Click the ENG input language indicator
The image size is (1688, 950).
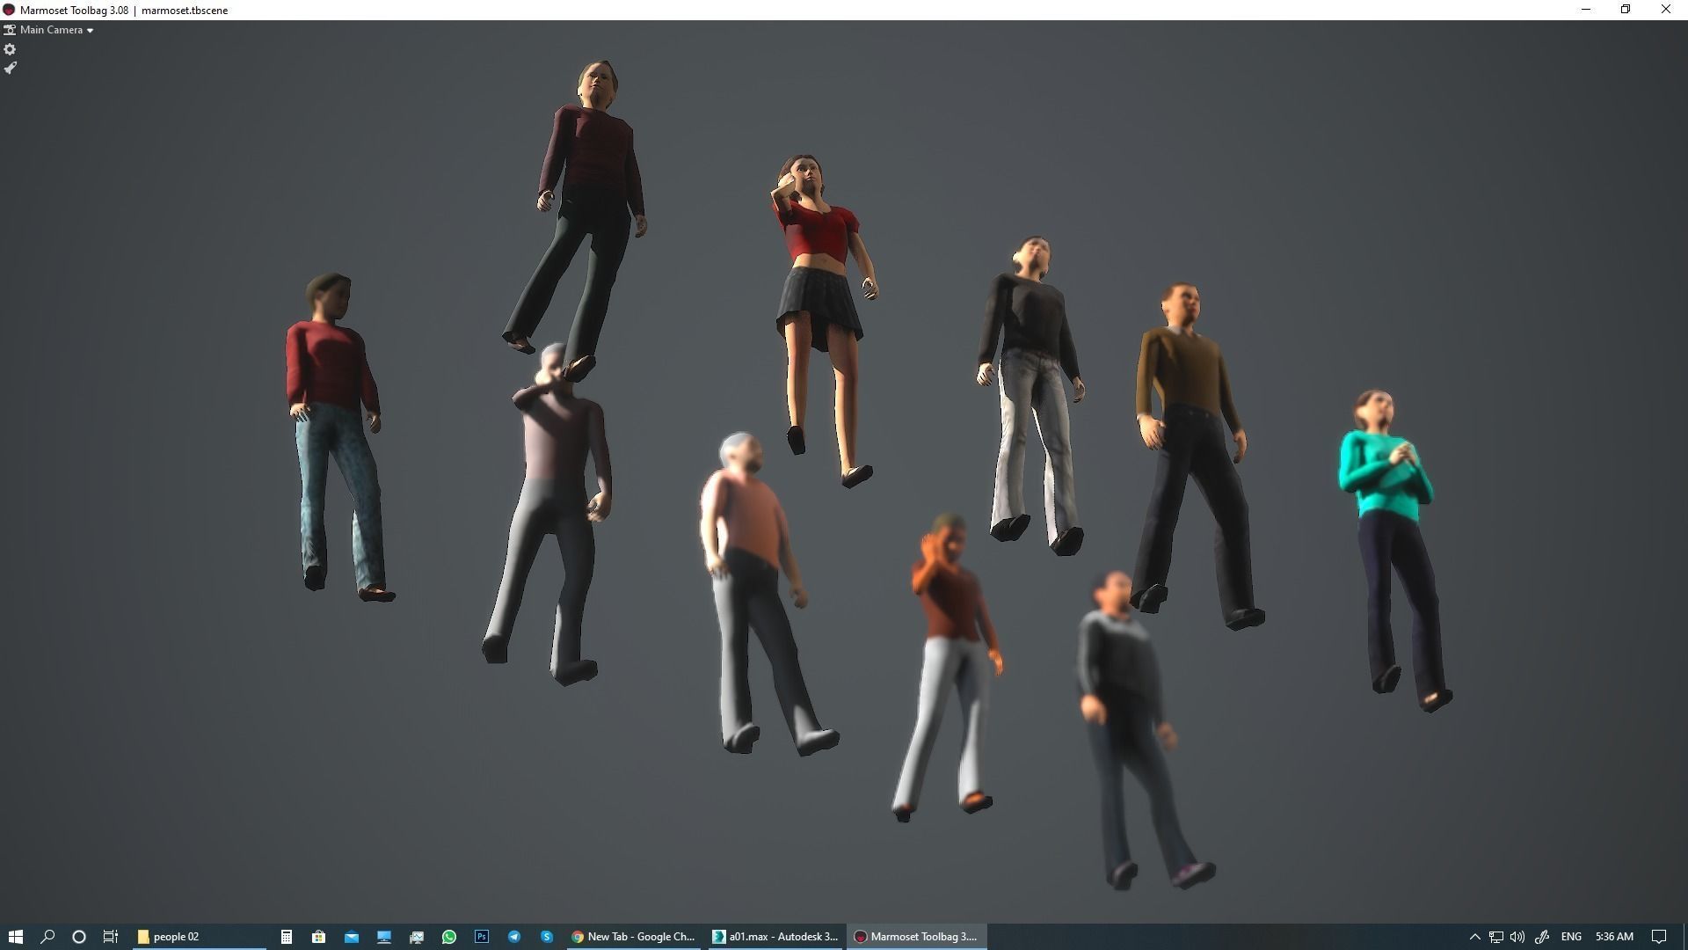pos(1571,937)
